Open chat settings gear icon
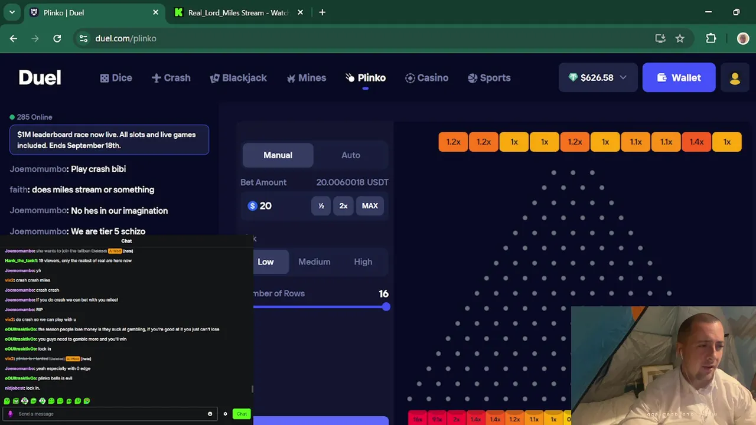756x425 pixels. point(225,414)
